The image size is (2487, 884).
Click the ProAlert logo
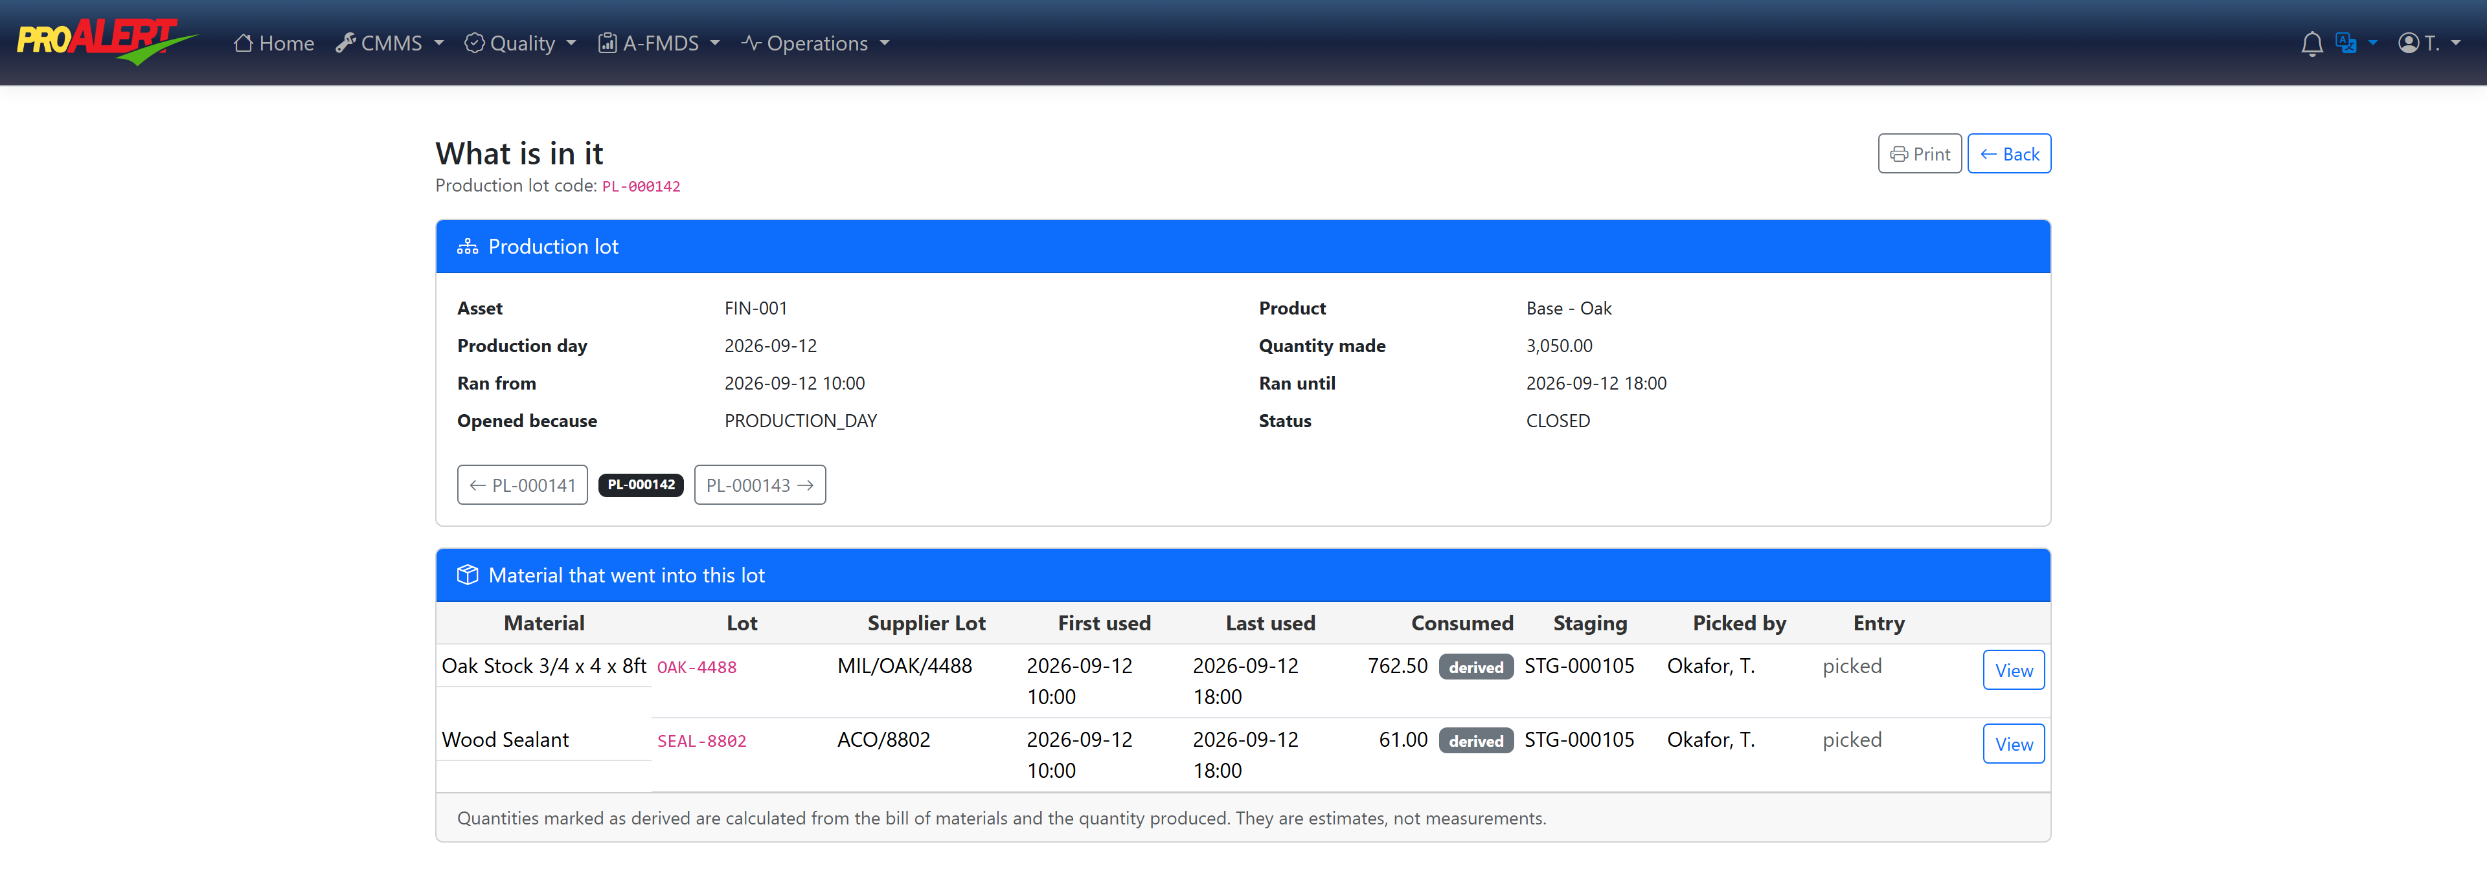click(x=106, y=41)
